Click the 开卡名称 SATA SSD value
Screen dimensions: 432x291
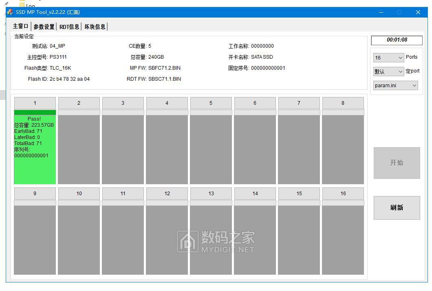(262, 57)
